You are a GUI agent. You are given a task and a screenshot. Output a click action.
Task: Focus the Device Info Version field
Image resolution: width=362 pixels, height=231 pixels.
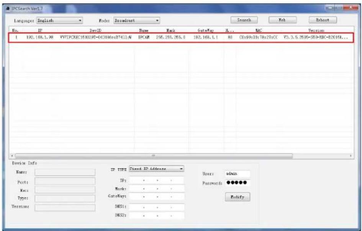(x=65, y=208)
